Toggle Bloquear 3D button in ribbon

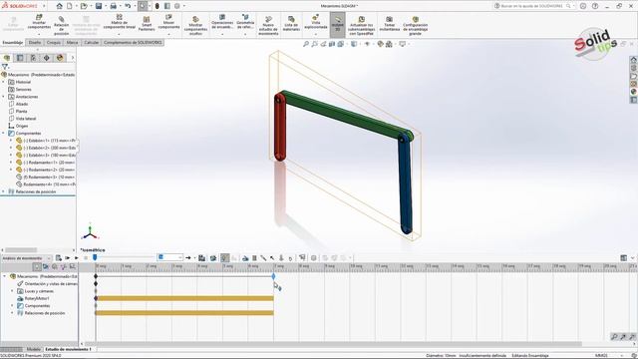337,24
